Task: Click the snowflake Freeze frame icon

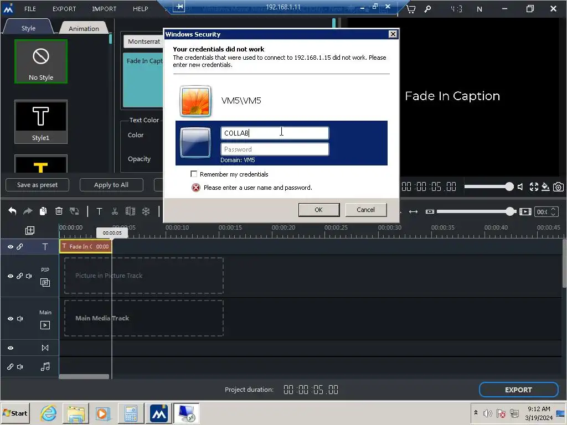Action: (146, 211)
